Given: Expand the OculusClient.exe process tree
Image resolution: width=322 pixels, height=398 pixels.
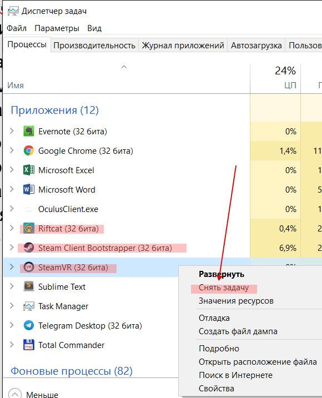Looking at the screenshot, I should tap(12, 209).
